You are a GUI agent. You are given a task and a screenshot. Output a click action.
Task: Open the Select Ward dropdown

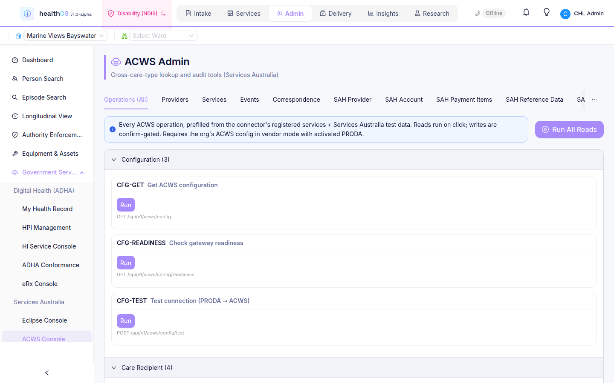(x=163, y=36)
